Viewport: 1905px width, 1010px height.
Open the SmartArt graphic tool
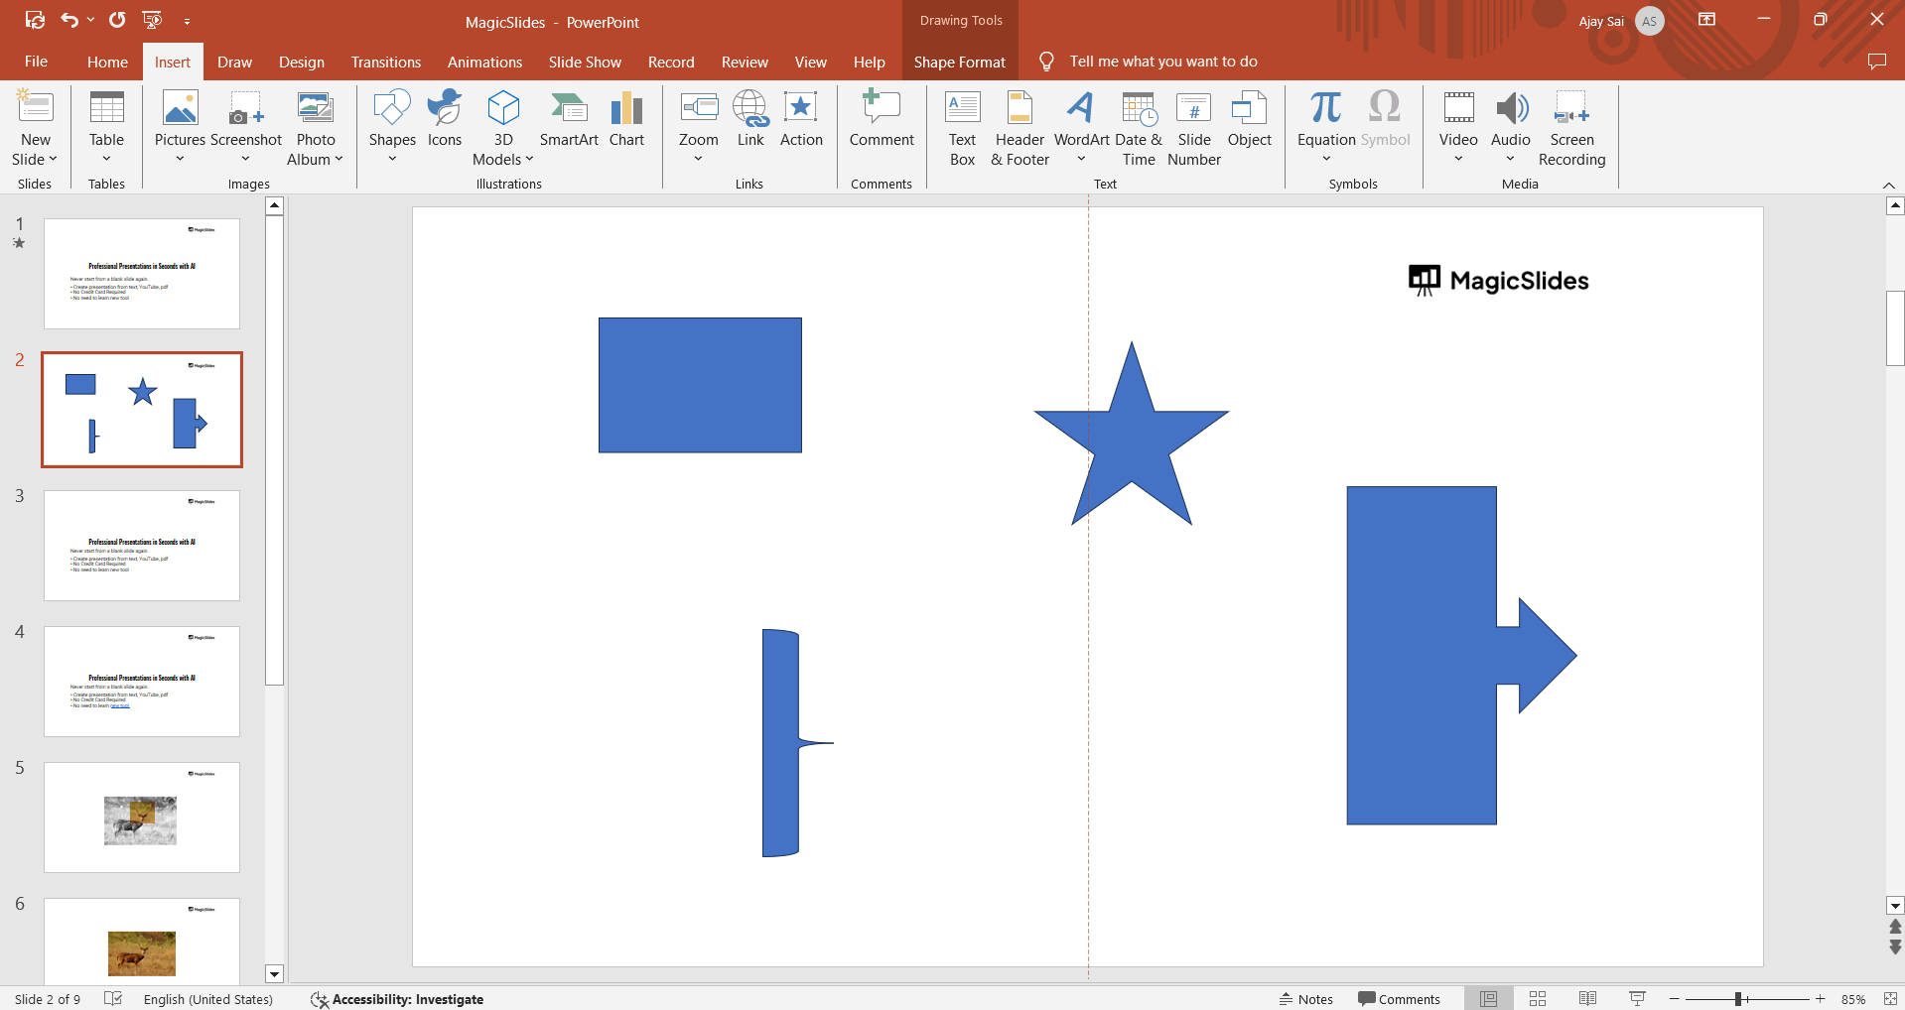pos(569,120)
